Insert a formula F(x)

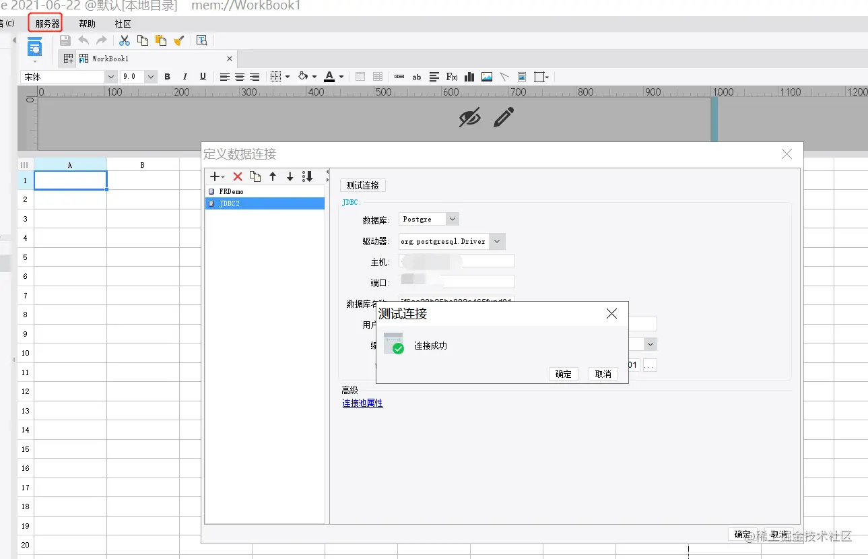click(x=452, y=77)
